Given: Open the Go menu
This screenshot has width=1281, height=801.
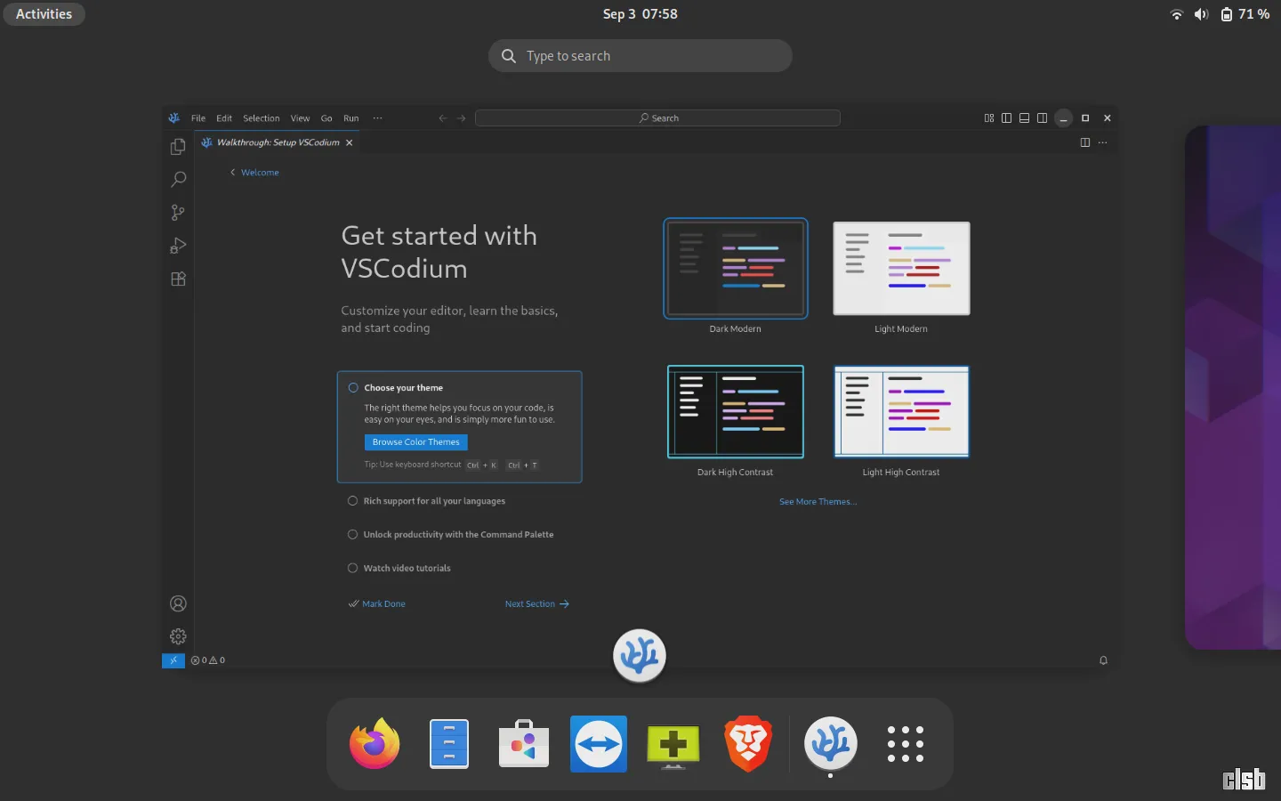Looking at the screenshot, I should click(x=326, y=118).
